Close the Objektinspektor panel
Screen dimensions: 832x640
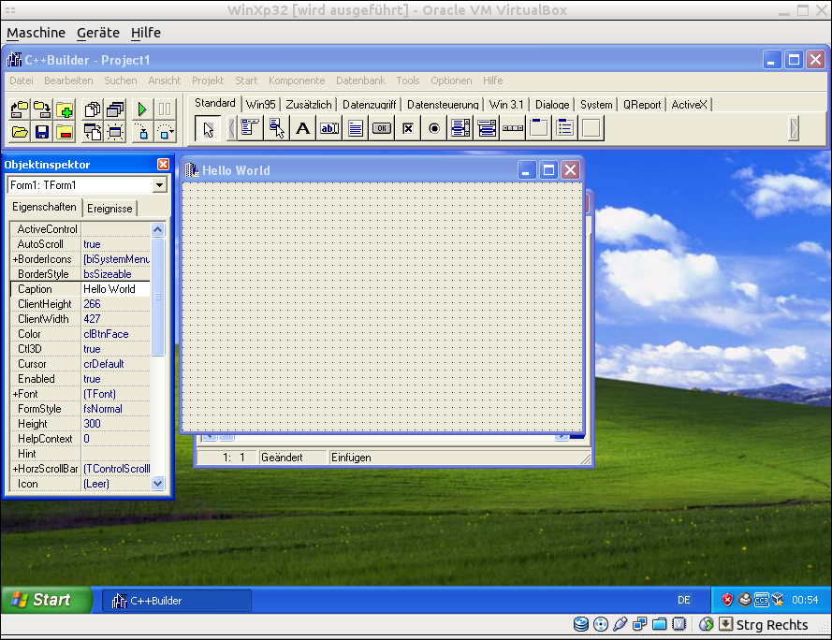point(164,165)
